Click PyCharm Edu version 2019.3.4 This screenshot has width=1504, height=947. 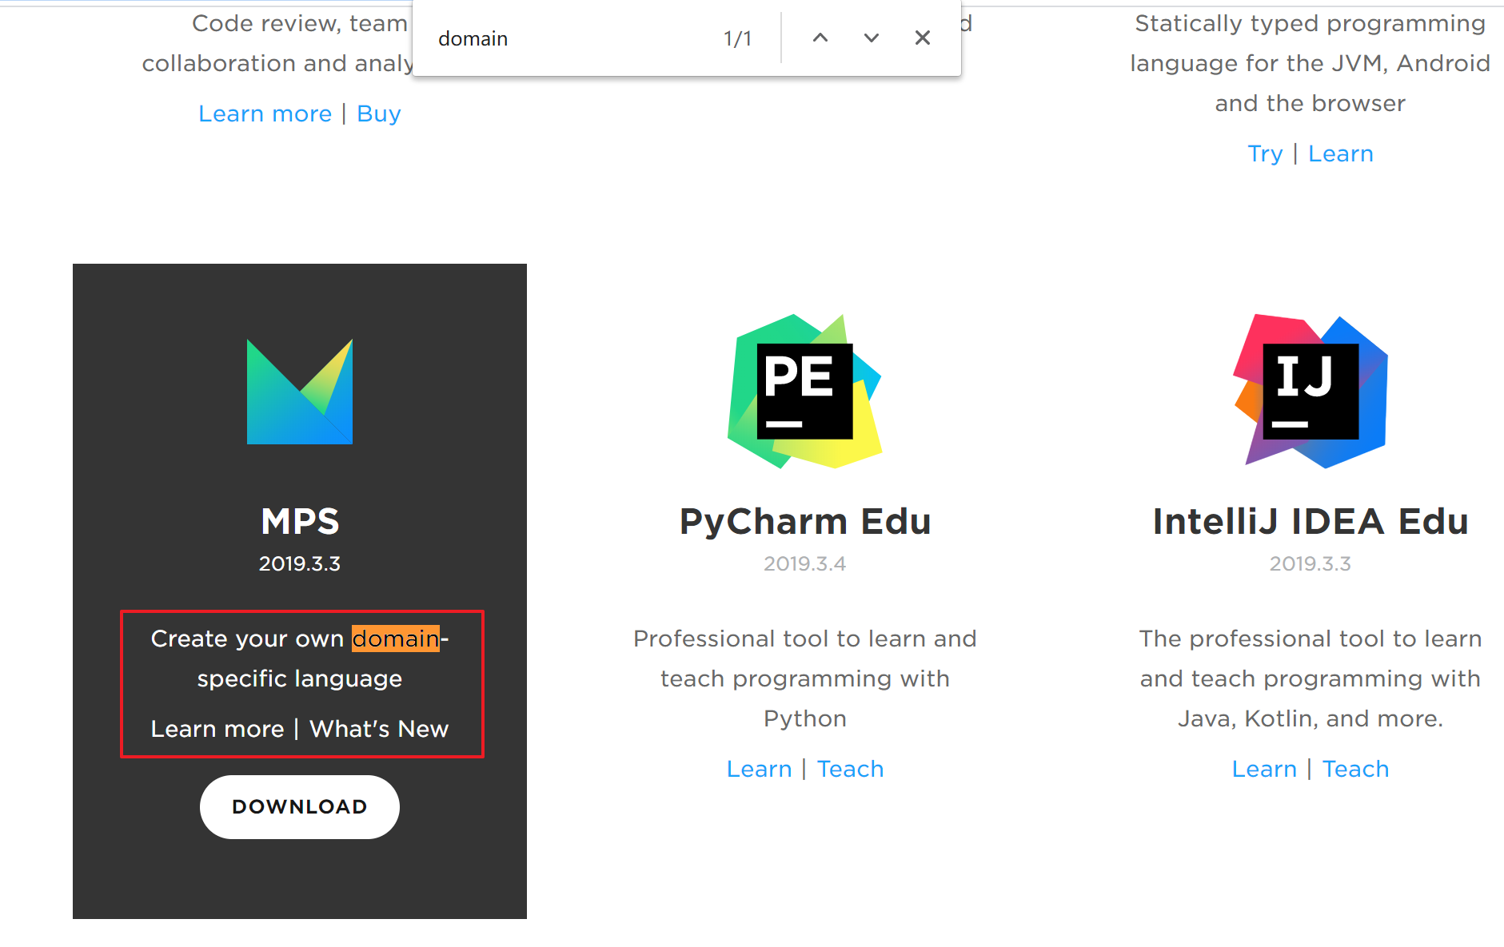804,563
